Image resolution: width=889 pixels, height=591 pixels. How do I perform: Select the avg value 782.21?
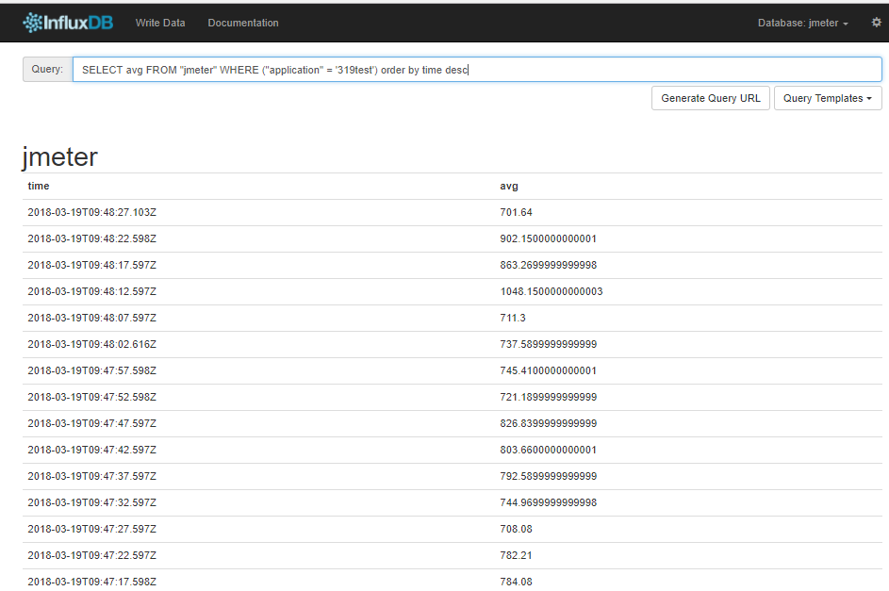click(516, 555)
